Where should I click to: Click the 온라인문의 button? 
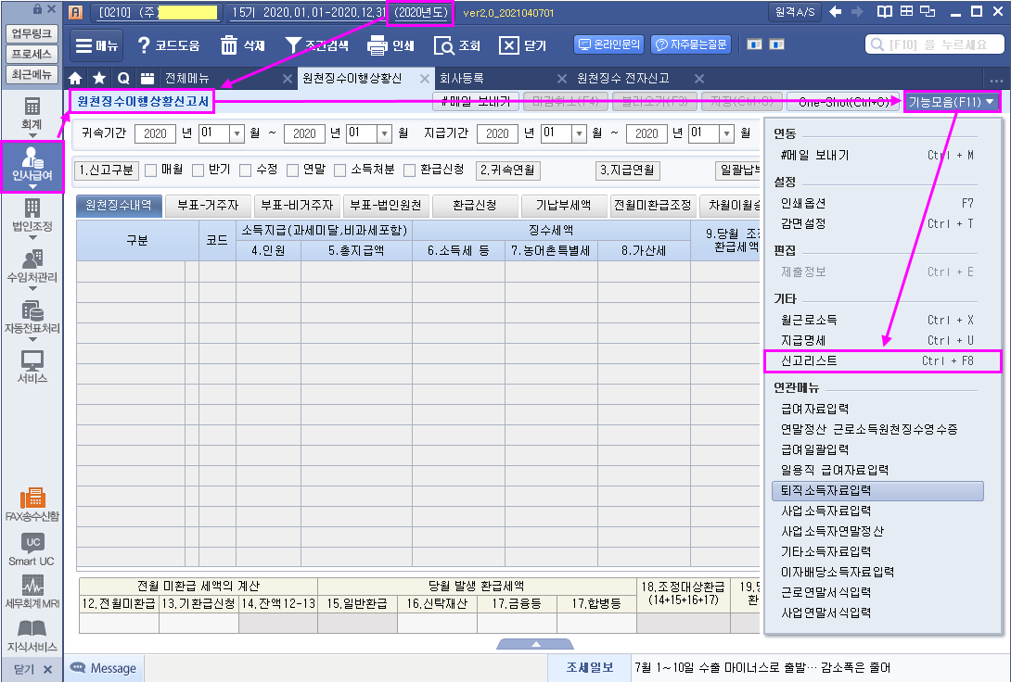pyautogui.click(x=608, y=44)
